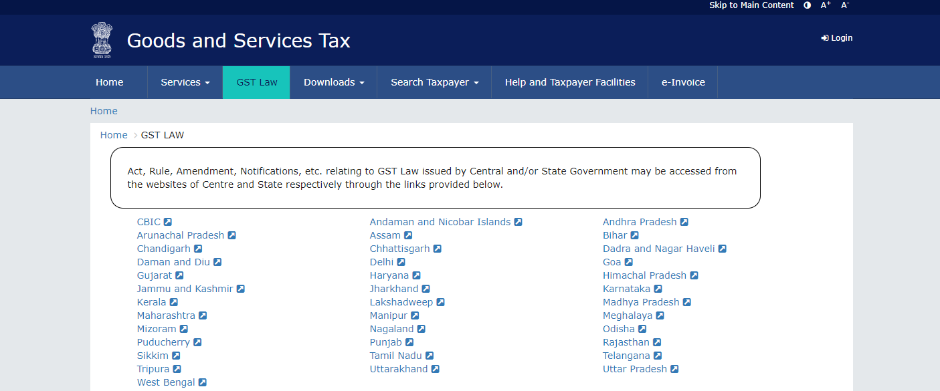
Task: Go to Help and Taxpayer Facilities
Action: click(x=569, y=82)
